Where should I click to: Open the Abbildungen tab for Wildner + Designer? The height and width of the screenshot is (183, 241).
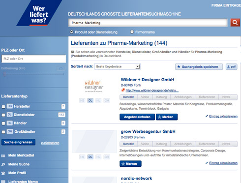click(183, 97)
